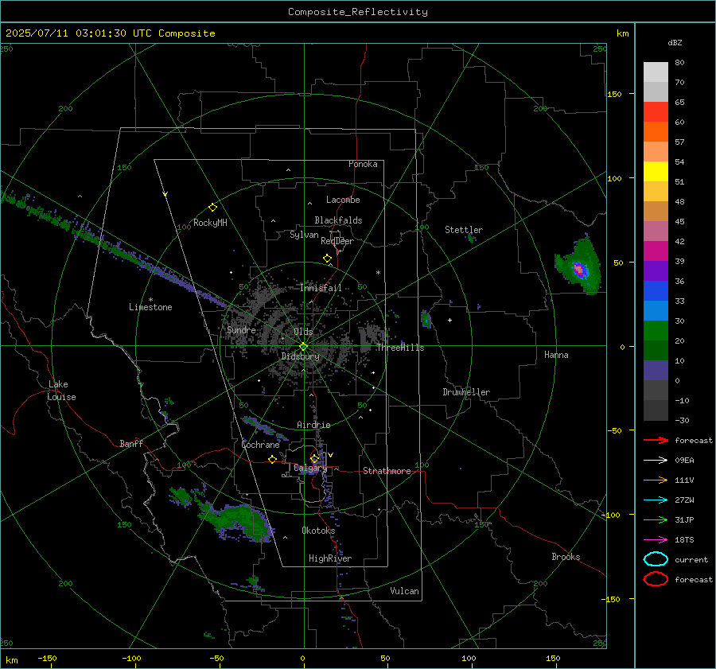This screenshot has height=669, width=716.
Task: Click the green echo east of ThreeHills
Action: (x=426, y=319)
